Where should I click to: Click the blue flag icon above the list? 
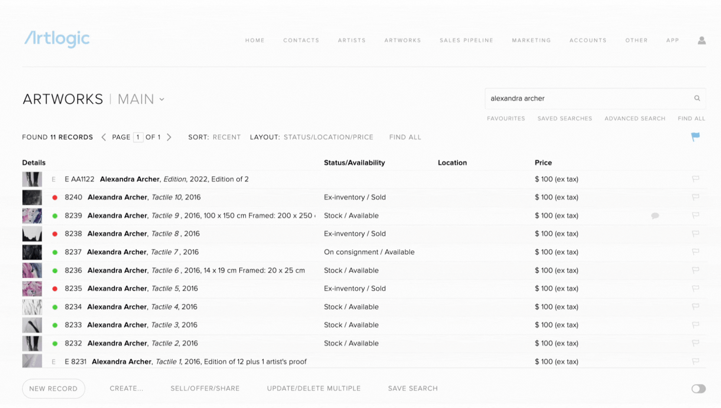(695, 137)
